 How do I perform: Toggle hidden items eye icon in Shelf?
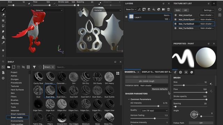23,67
